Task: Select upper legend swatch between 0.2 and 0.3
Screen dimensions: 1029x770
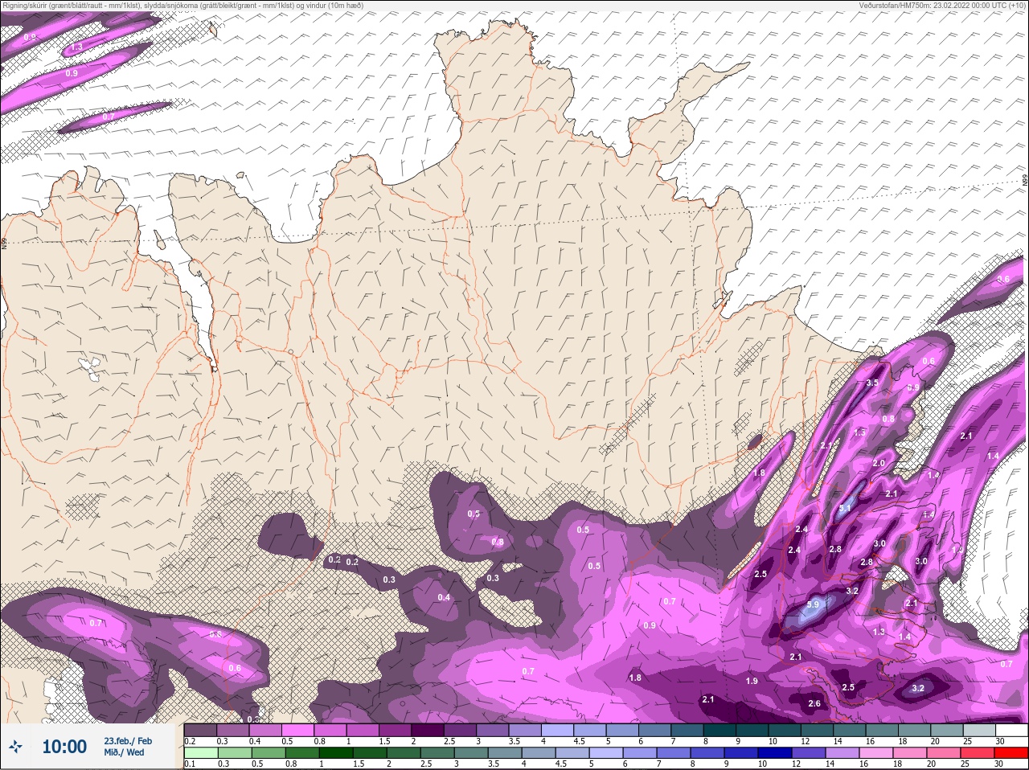Action: 200,731
